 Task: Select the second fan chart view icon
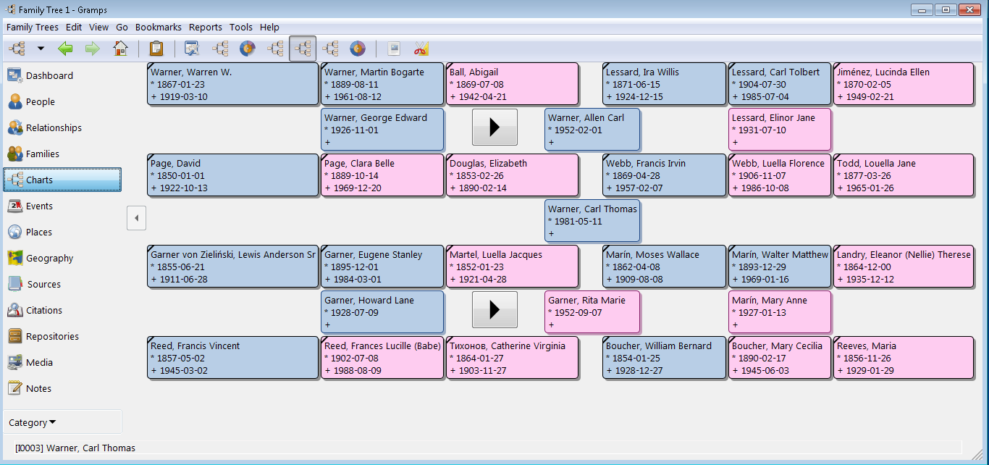358,49
